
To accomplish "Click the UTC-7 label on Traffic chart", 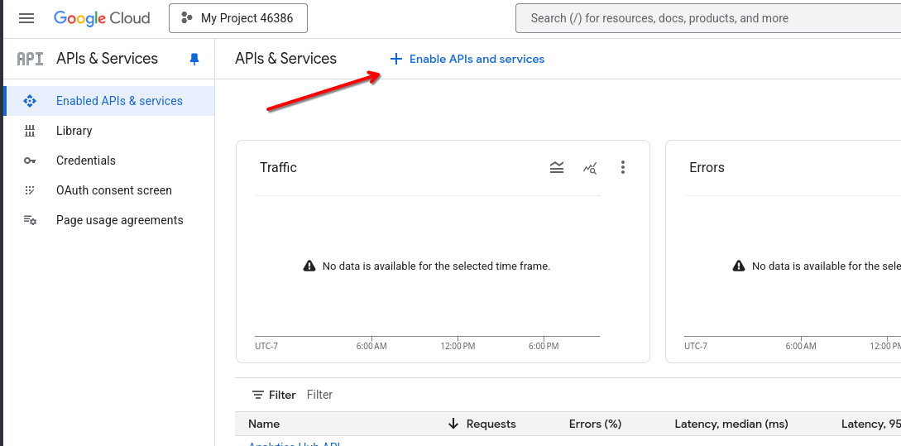I will point(266,346).
